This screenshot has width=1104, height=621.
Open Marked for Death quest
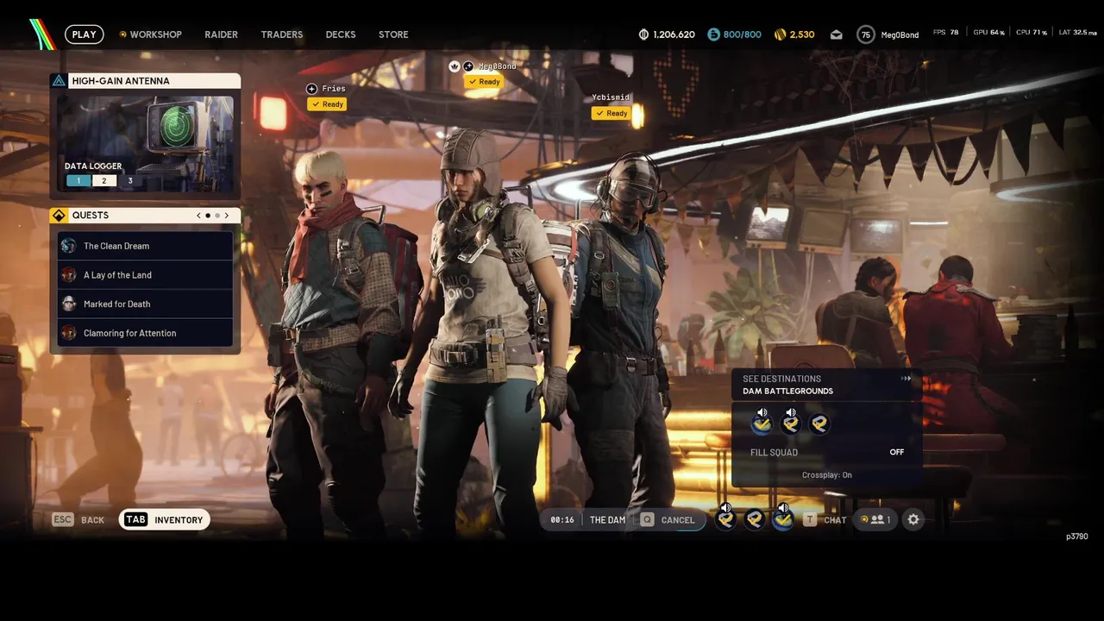(x=145, y=304)
